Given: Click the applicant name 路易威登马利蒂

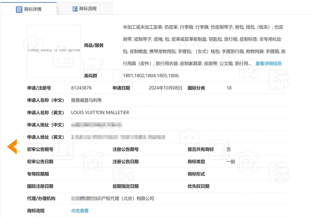Looking at the screenshot, I should [86, 100].
